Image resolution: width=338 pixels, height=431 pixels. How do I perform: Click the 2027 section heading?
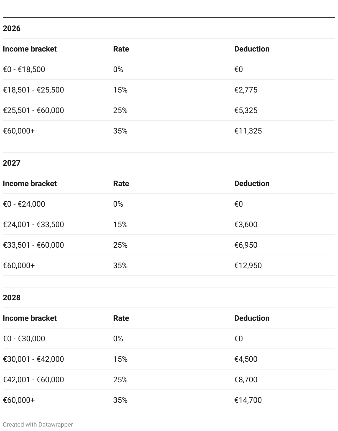[12, 163]
